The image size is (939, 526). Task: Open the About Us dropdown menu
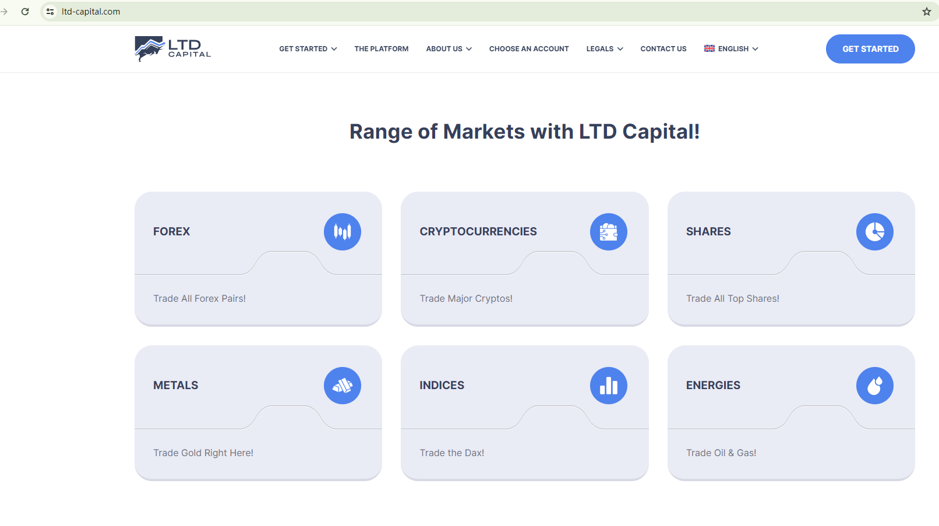449,49
